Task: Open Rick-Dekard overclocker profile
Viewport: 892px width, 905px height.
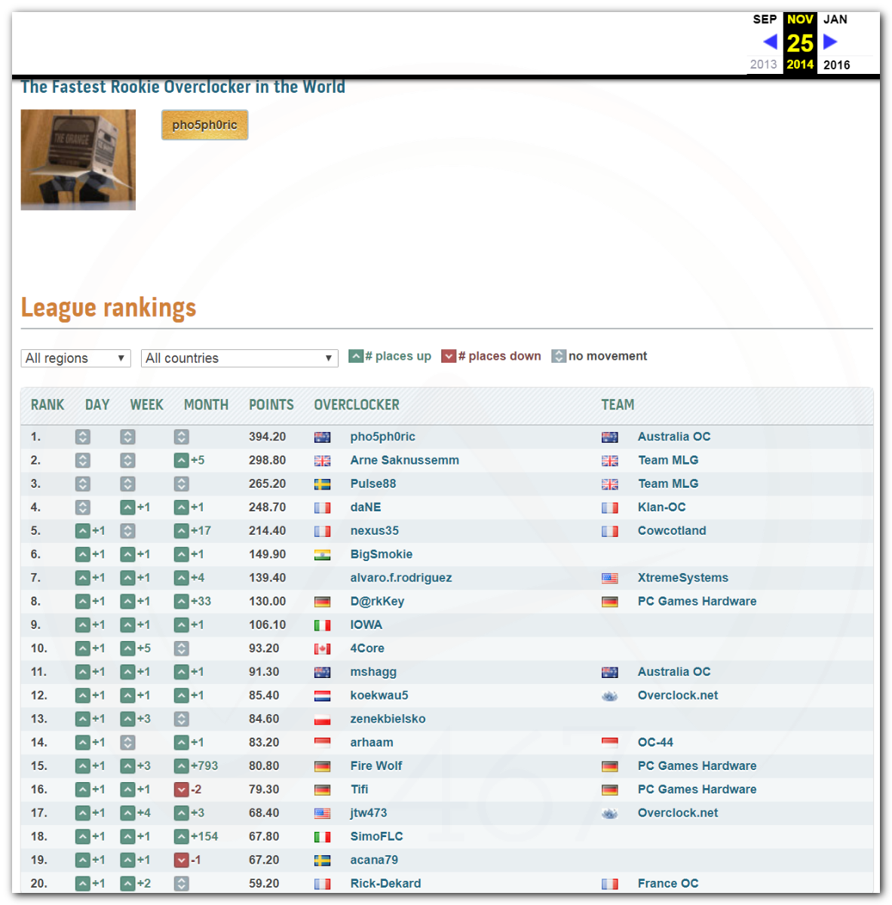Action: (x=385, y=883)
